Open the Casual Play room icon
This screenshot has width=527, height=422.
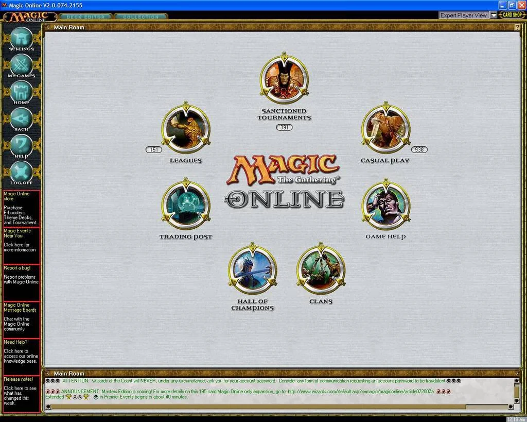385,128
